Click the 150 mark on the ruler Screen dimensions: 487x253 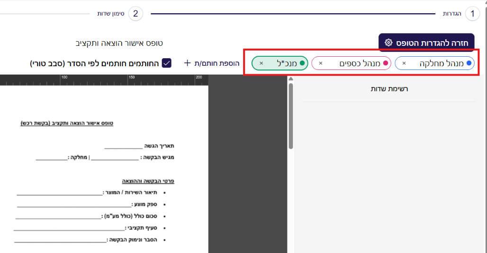132,77
